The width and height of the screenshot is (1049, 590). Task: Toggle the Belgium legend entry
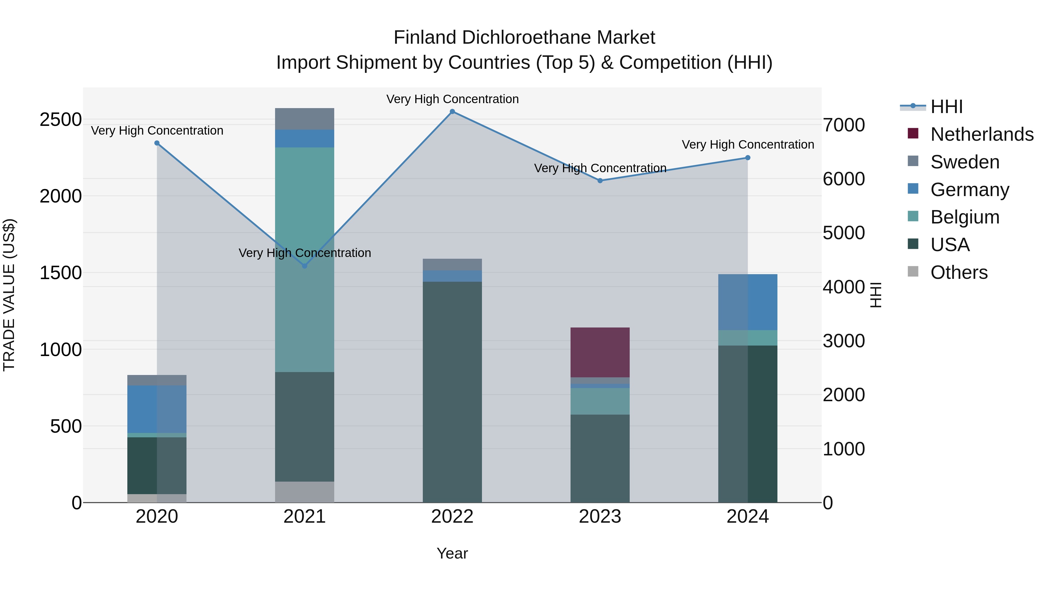[953, 216]
